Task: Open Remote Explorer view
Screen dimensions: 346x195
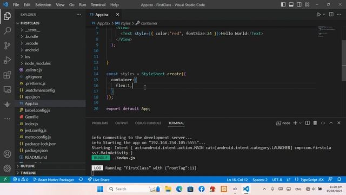Action: pyautogui.click(x=7, y=89)
